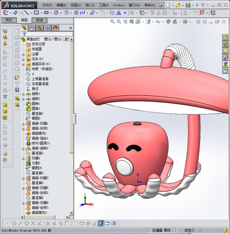Select the Sketch Text tool
This screenshot has height=234, width=230.
click(119, 13)
